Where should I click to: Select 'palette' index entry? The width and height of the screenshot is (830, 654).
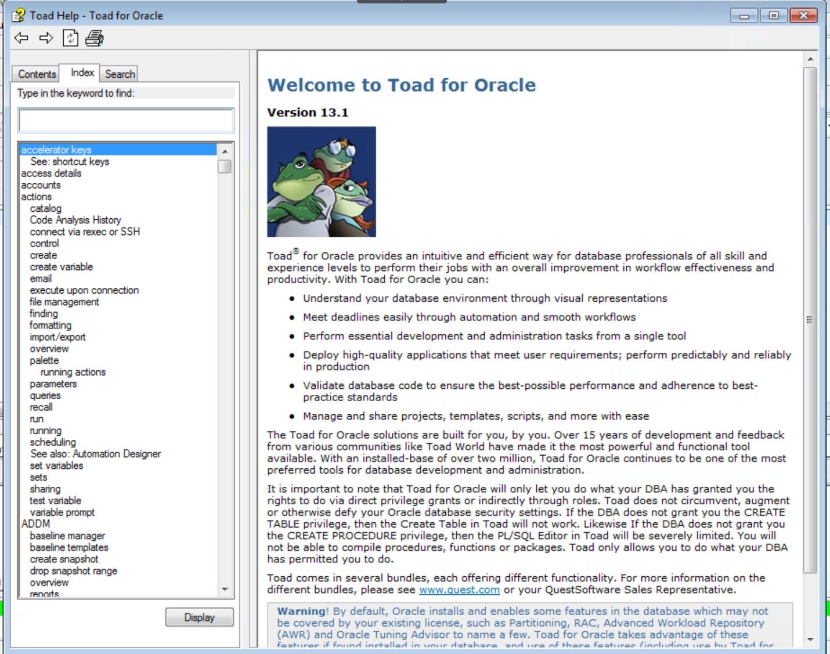(x=45, y=360)
